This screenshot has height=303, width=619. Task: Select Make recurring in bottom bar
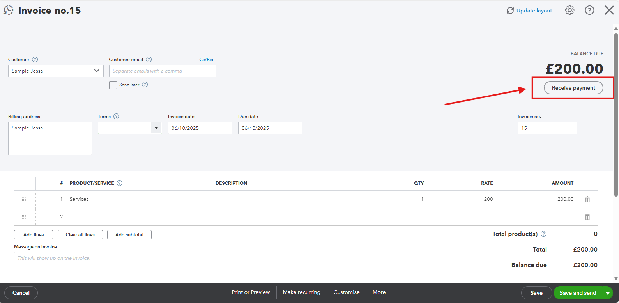[301, 292]
